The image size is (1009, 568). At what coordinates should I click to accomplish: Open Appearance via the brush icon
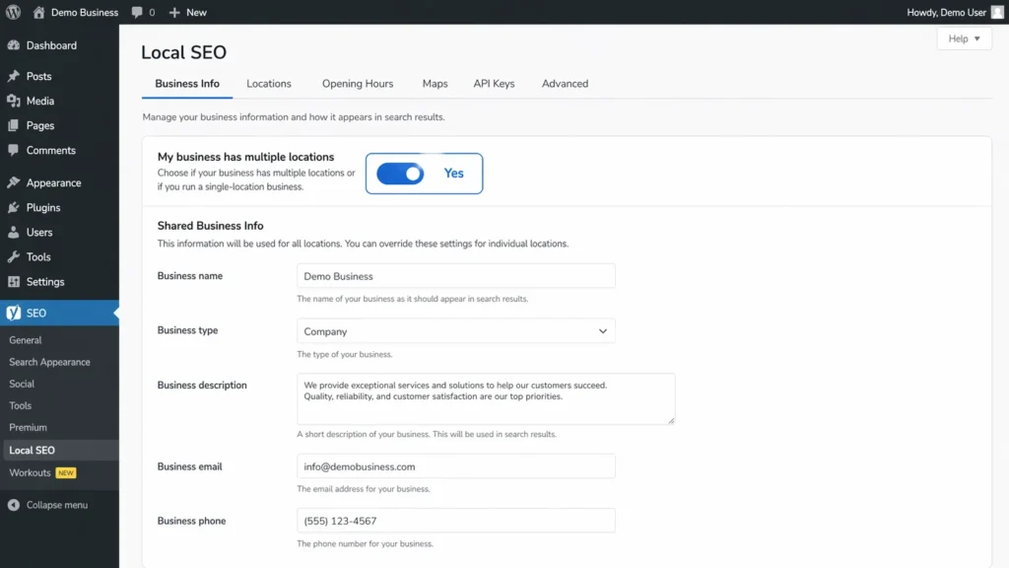(x=14, y=182)
